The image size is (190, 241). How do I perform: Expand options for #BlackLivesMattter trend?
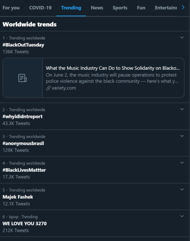[x=182, y=162]
